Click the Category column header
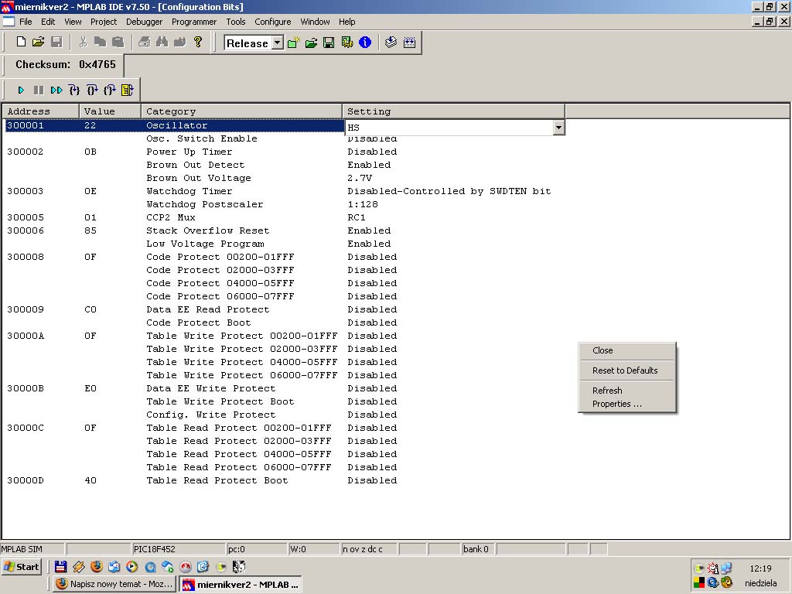Image resolution: width=792 pixels, height=594 pixels. 241,111
